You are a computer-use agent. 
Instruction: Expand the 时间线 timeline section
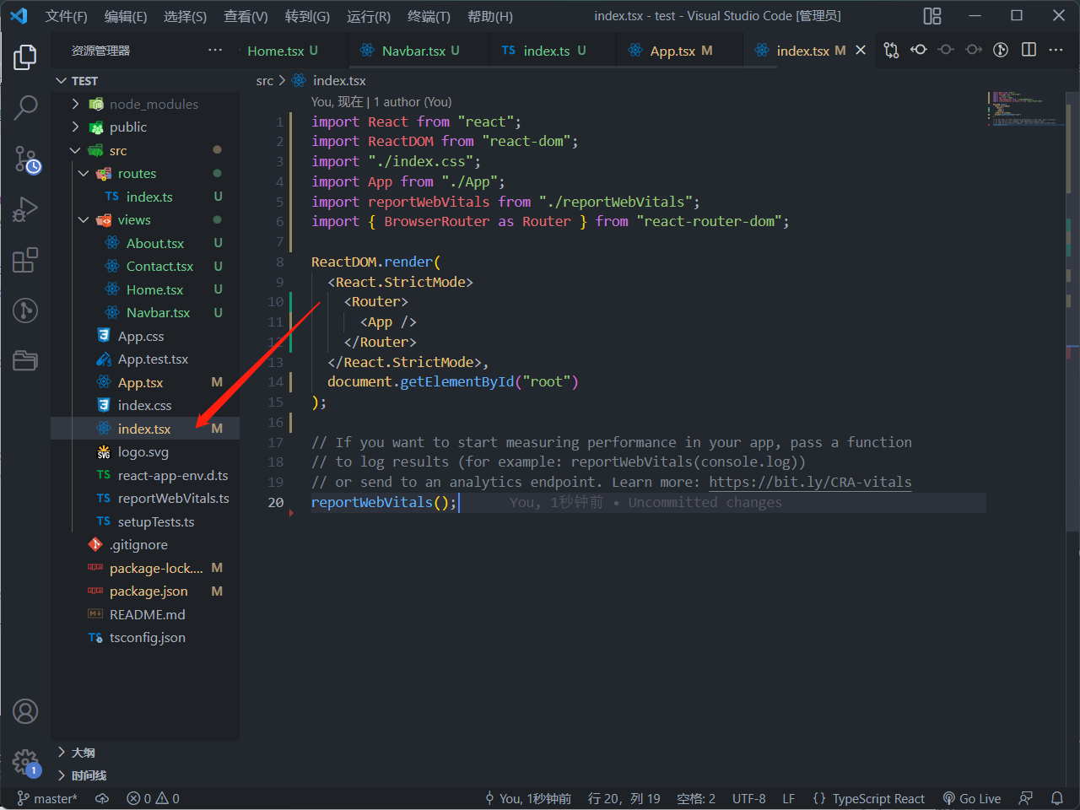click(x=145, y=775)
